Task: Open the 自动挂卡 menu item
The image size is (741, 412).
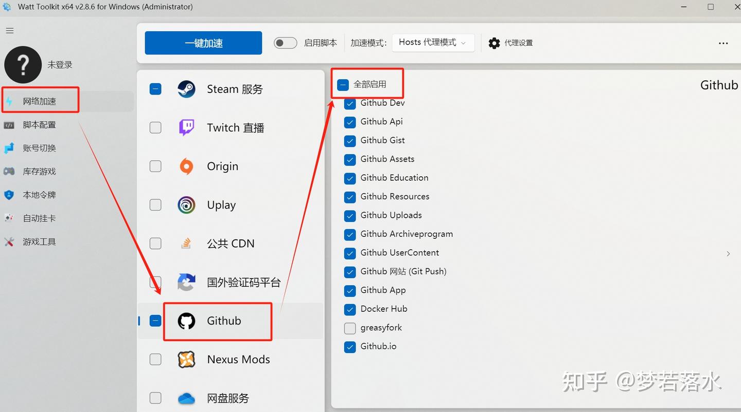Action: [x=67, y=218]
